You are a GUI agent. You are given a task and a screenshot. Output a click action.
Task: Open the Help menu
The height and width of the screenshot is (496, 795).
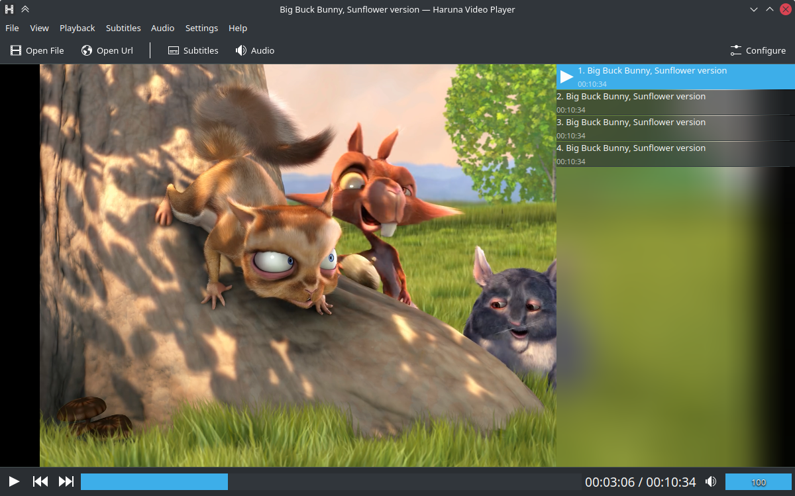[x=238, y=28]
